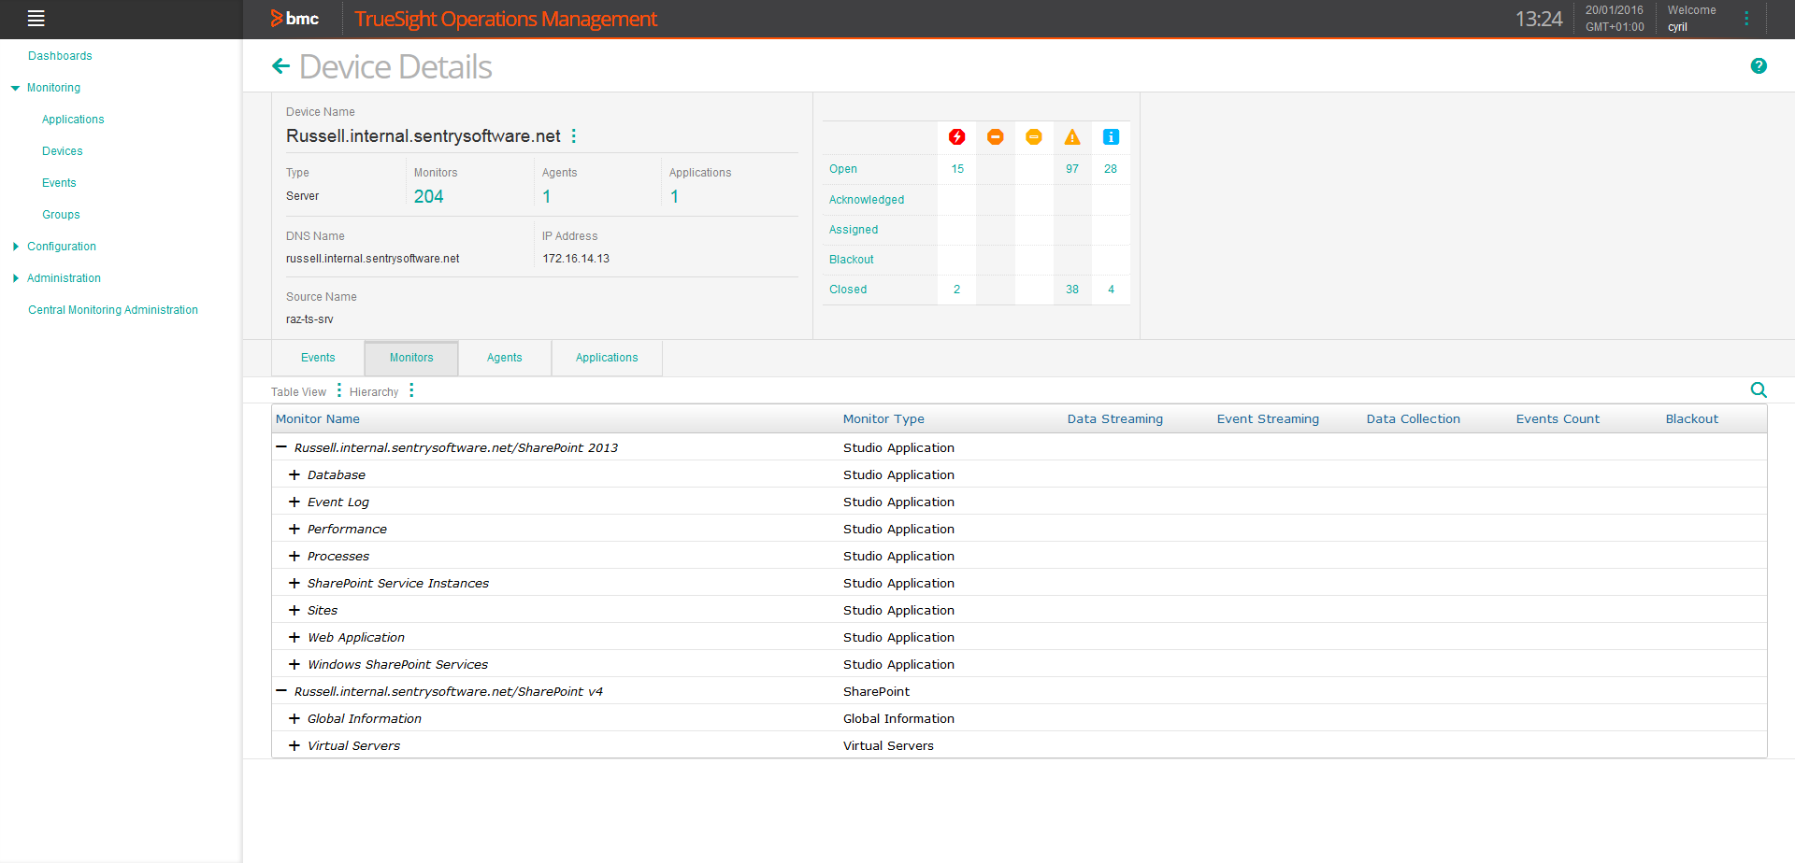Viewport: 1795px width, 863px height.
Task: Click the yellow minor severity icon
Action: [1034, 137]
